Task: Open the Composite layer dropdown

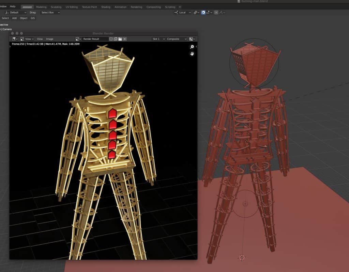Action: click(177, 39)
